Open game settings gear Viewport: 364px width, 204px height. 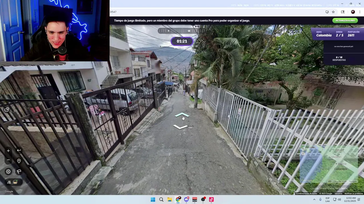[x=8, y=171]
